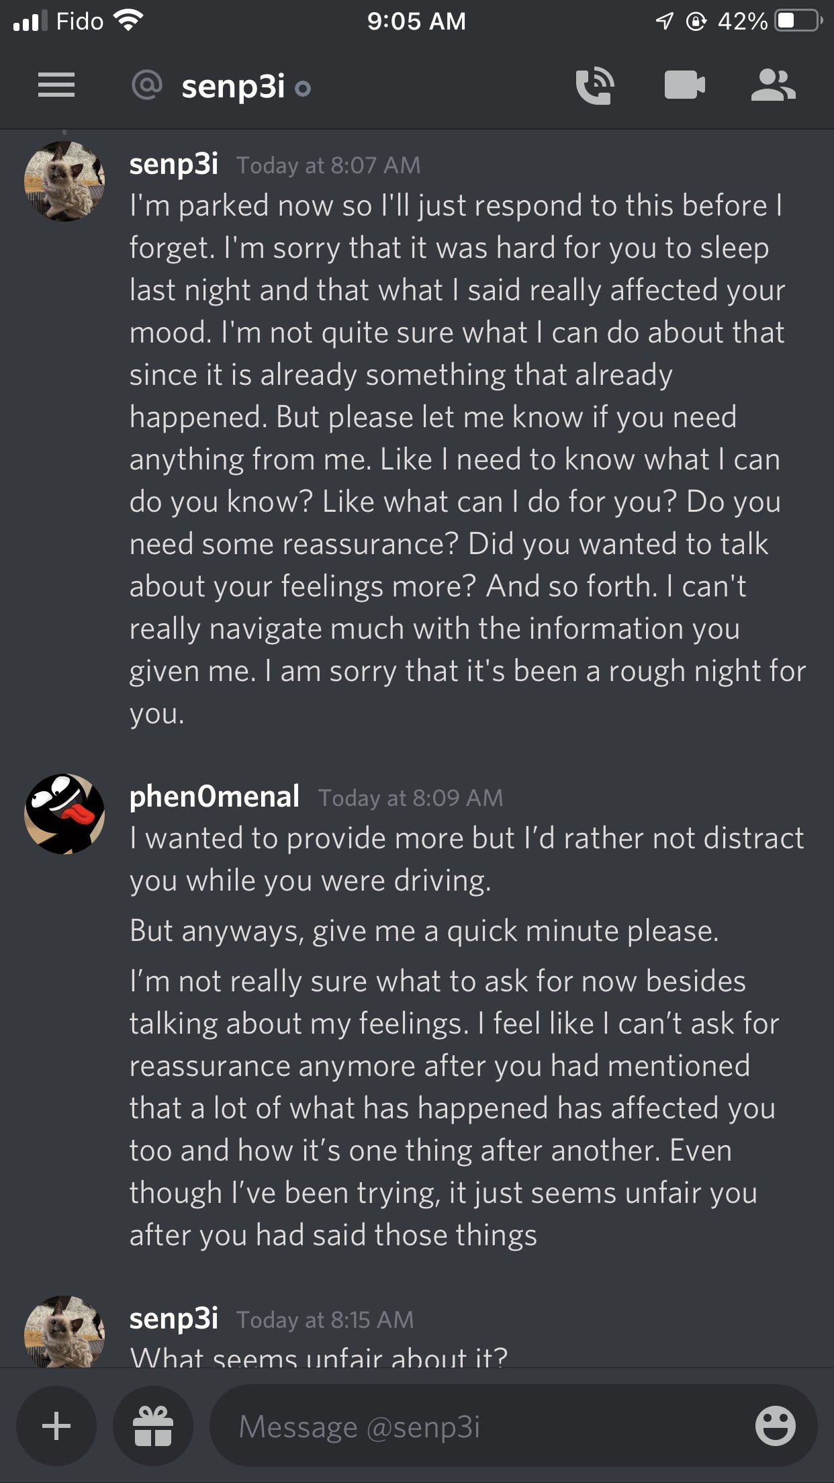Open the hamburger channel list menu

pyautogui.click(x=56, y=86)
